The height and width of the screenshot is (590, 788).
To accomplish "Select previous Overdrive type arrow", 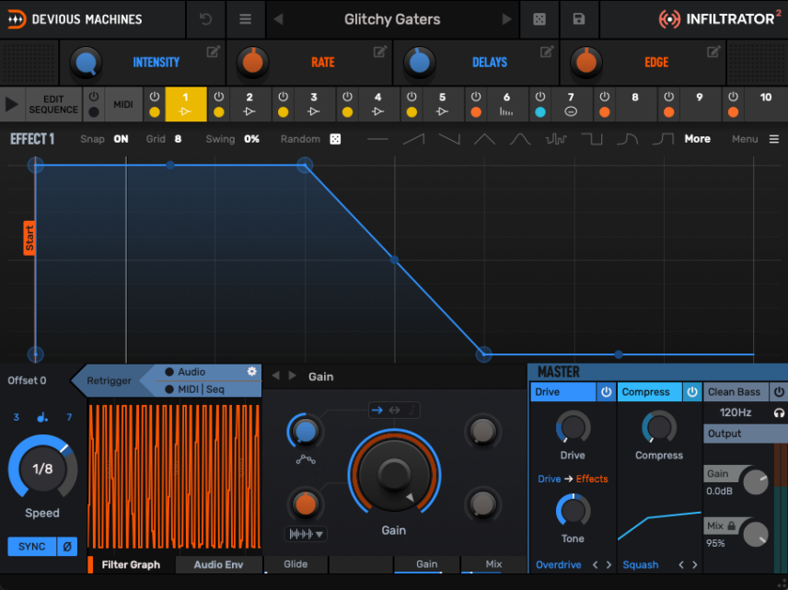I will pyautogui.click(x=595, y=565).
